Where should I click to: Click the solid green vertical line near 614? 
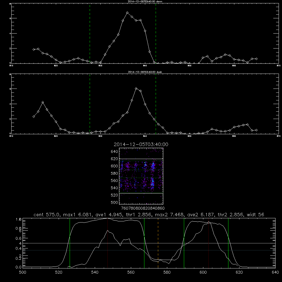point(228,243)
